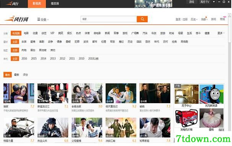Select the 微电影 category
Viewport: 232px width, 146px height.
(97, 33)
